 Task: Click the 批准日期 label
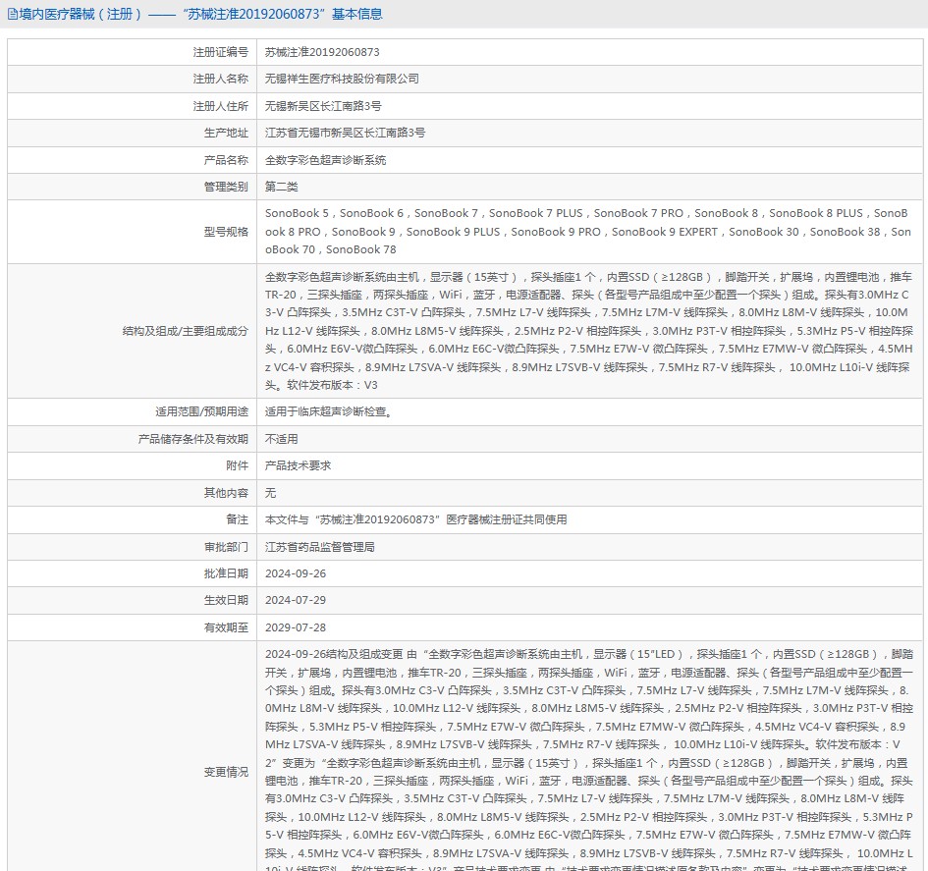[x=226, y=573]
